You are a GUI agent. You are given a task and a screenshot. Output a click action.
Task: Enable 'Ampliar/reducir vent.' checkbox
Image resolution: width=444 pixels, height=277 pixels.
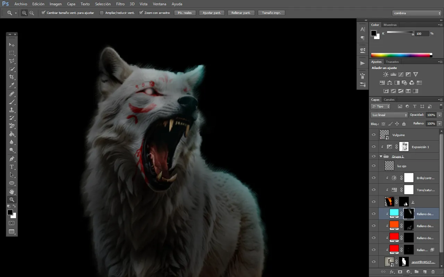[x=102, y=13]
